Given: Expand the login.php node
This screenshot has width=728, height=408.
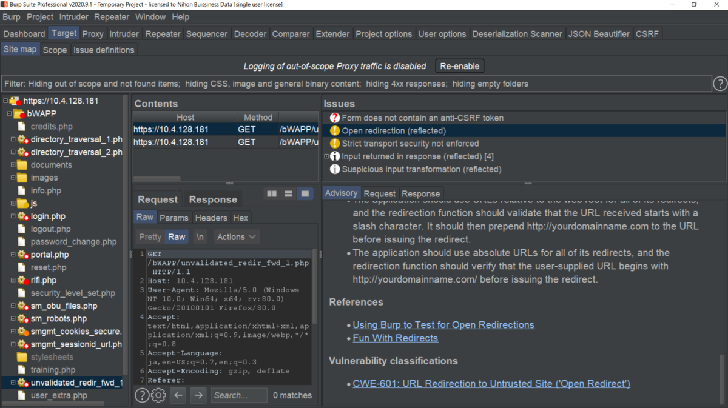Looking at the screenshot, I should [x=13, y=216].
